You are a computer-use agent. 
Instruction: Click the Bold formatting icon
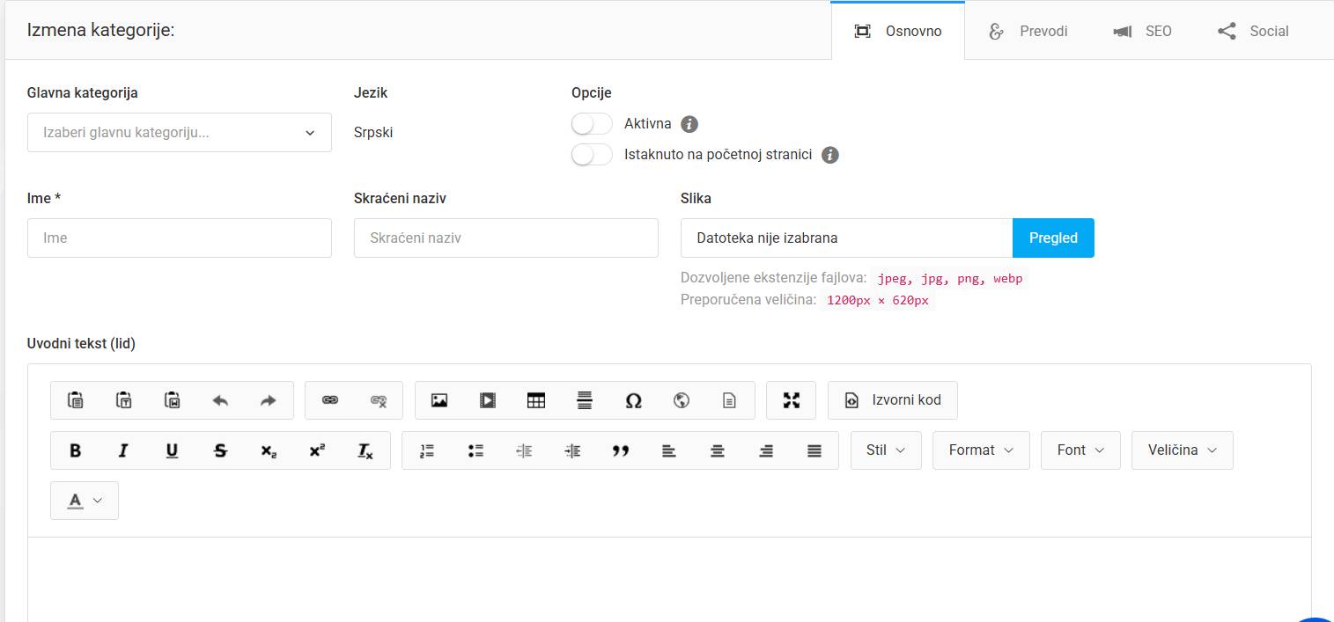[76, 450]
